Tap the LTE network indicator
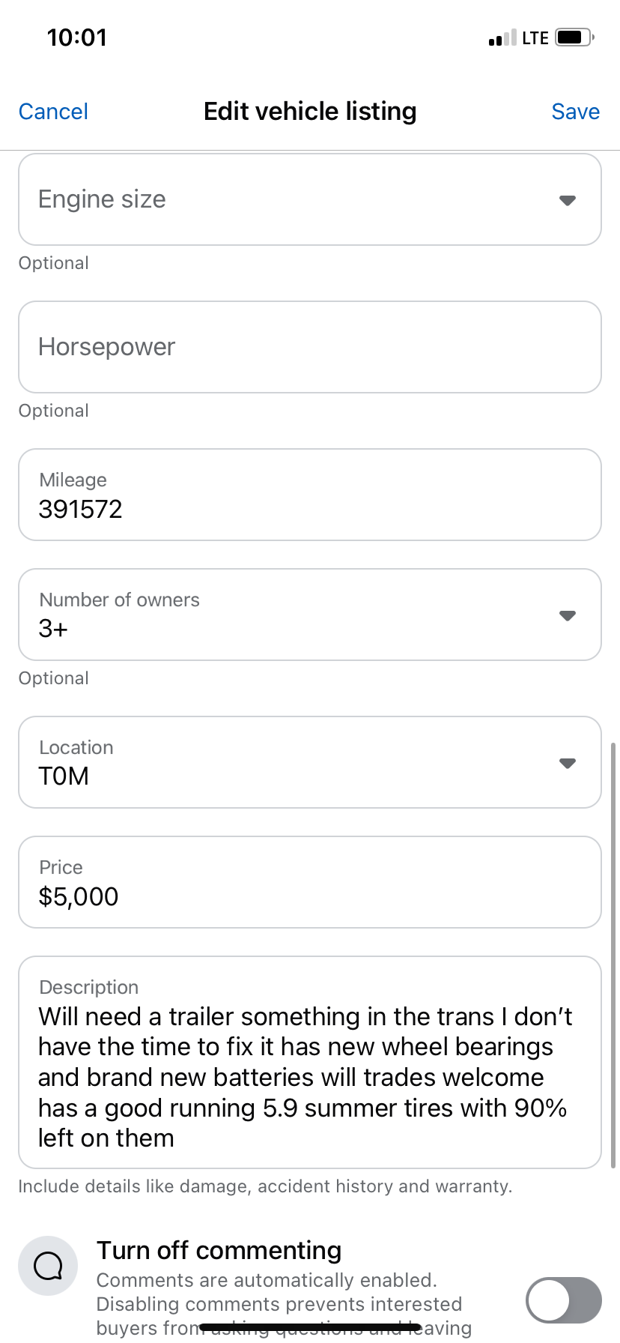 tap(535, 38)
